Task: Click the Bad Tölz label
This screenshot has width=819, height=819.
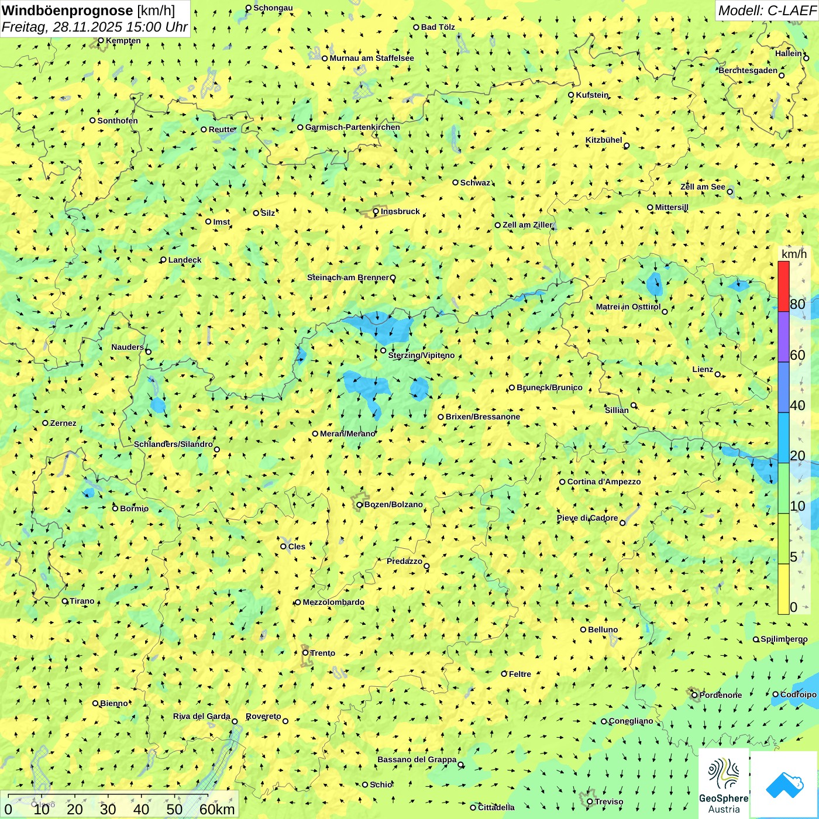Action: pyautogui.click(x=438, y=27)
